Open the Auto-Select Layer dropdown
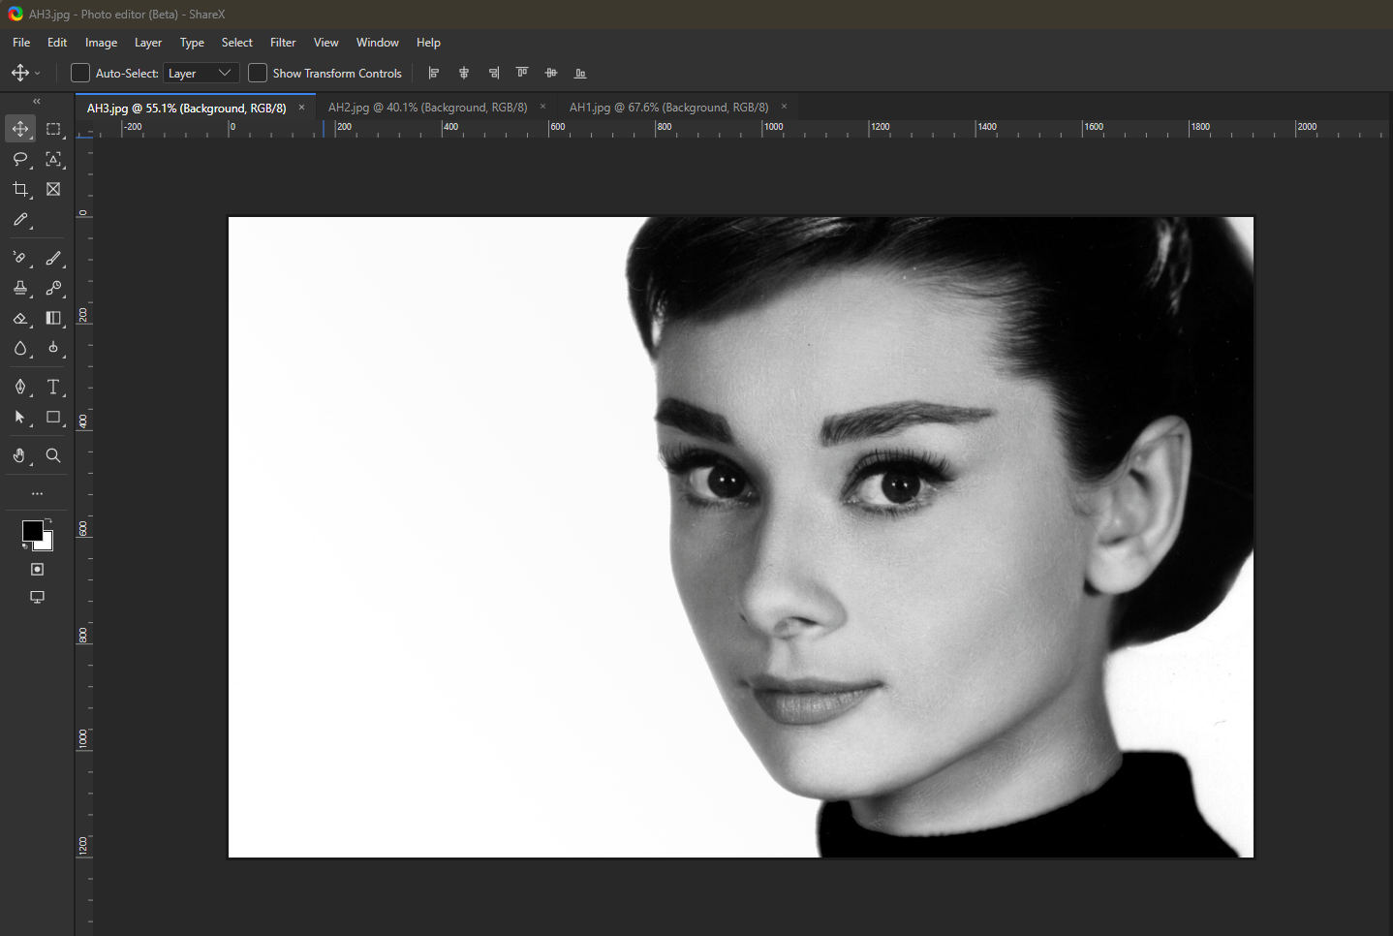1393x936 pixels. click(201, 73)
